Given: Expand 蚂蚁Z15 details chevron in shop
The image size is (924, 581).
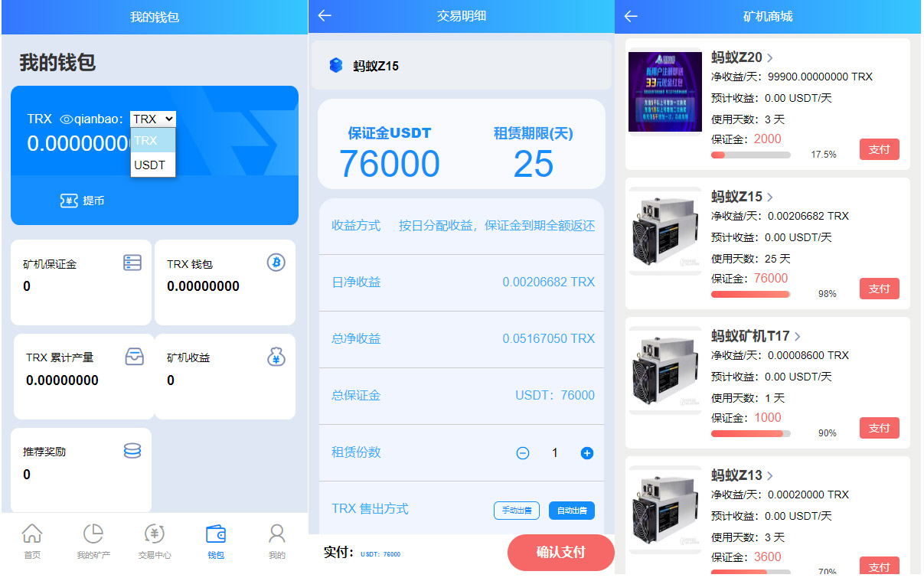Looking at the screenshot, I should 770,197.
